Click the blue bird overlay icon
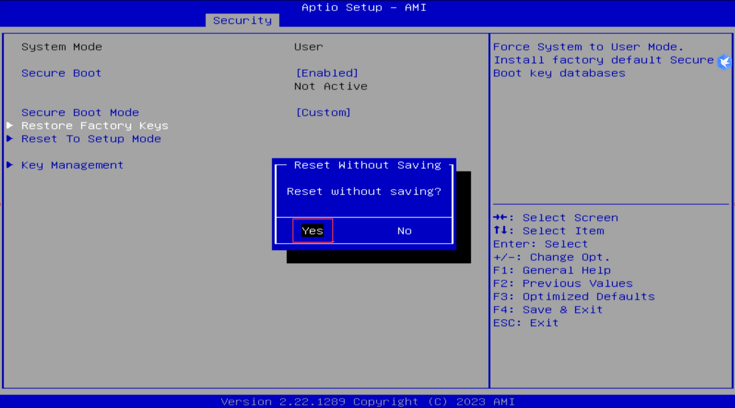This screenshot has height=408, width=735. point(724,62)
